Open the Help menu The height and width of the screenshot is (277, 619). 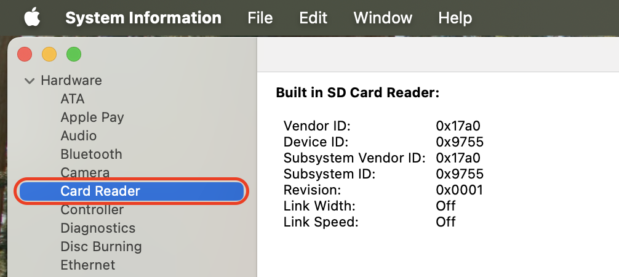click(x=455, y=18)
